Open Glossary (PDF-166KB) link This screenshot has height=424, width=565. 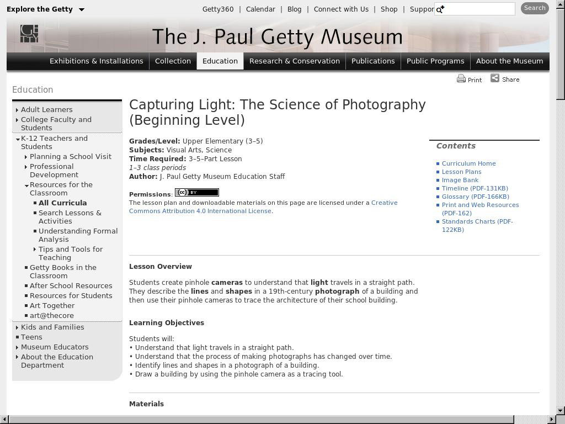pyautogui.click(x=476, y=197)
